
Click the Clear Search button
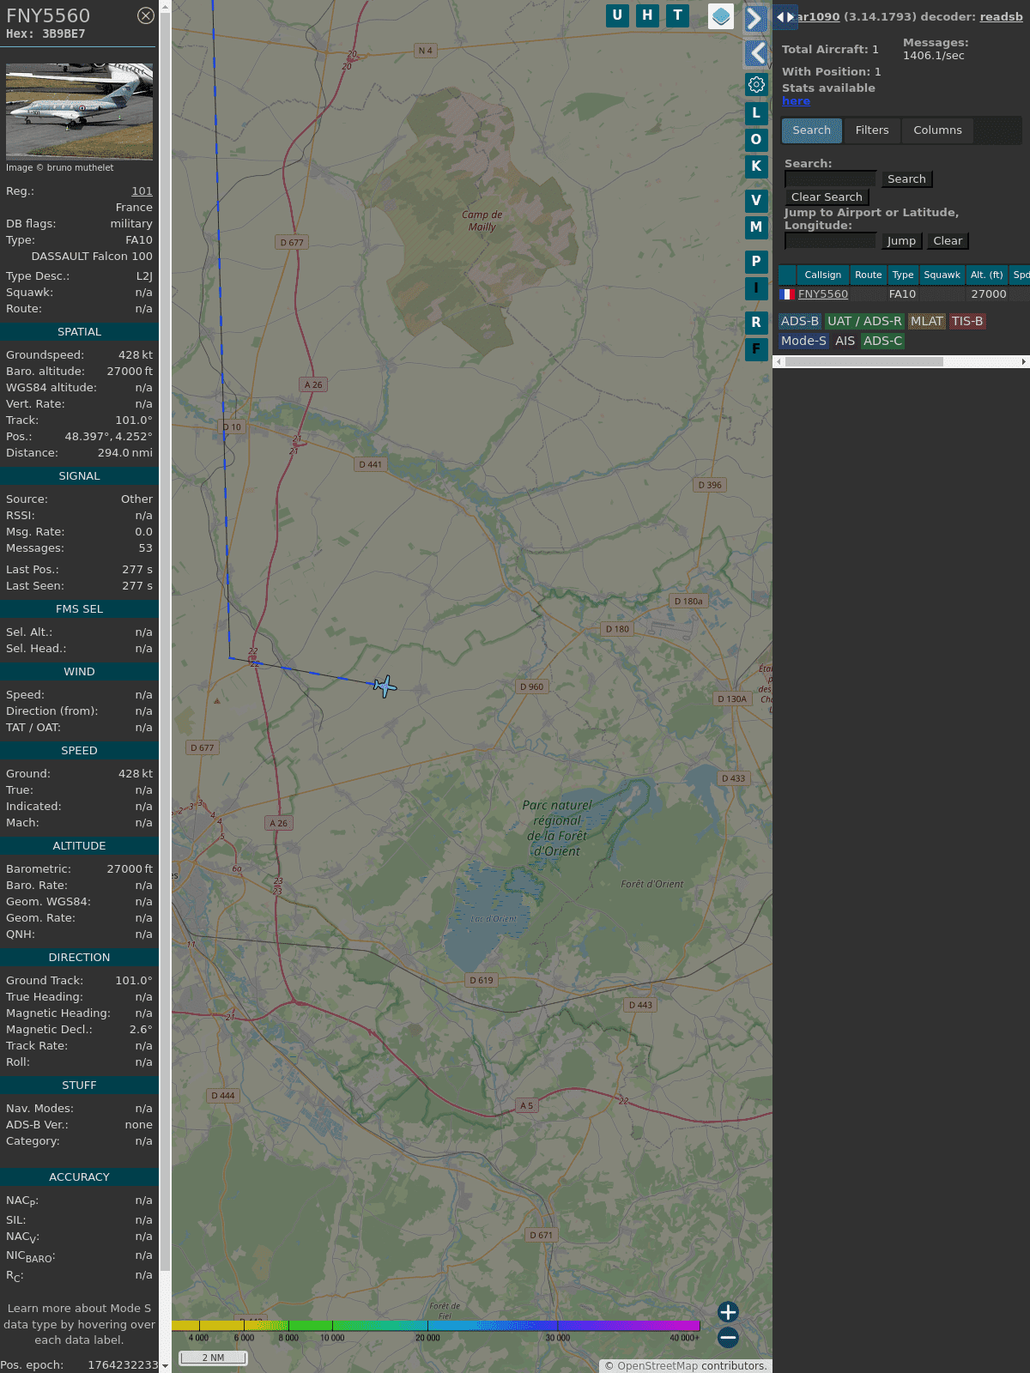(827, 197)
